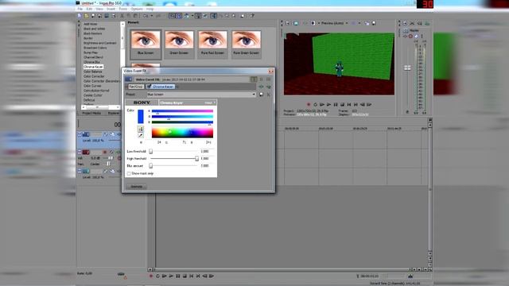
Task: Click the Pause button in timeline transport
Action: coord(177,276)
